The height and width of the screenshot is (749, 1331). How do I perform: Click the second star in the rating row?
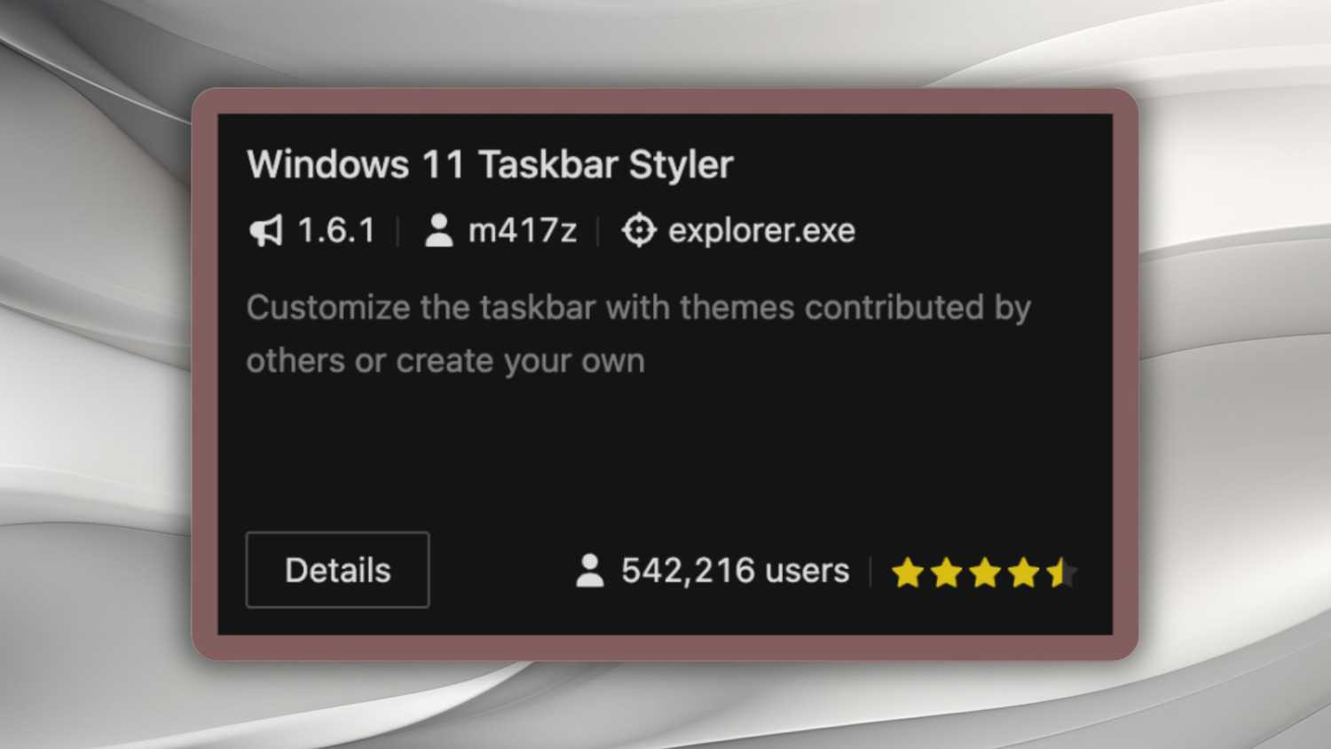pos(946,573)
